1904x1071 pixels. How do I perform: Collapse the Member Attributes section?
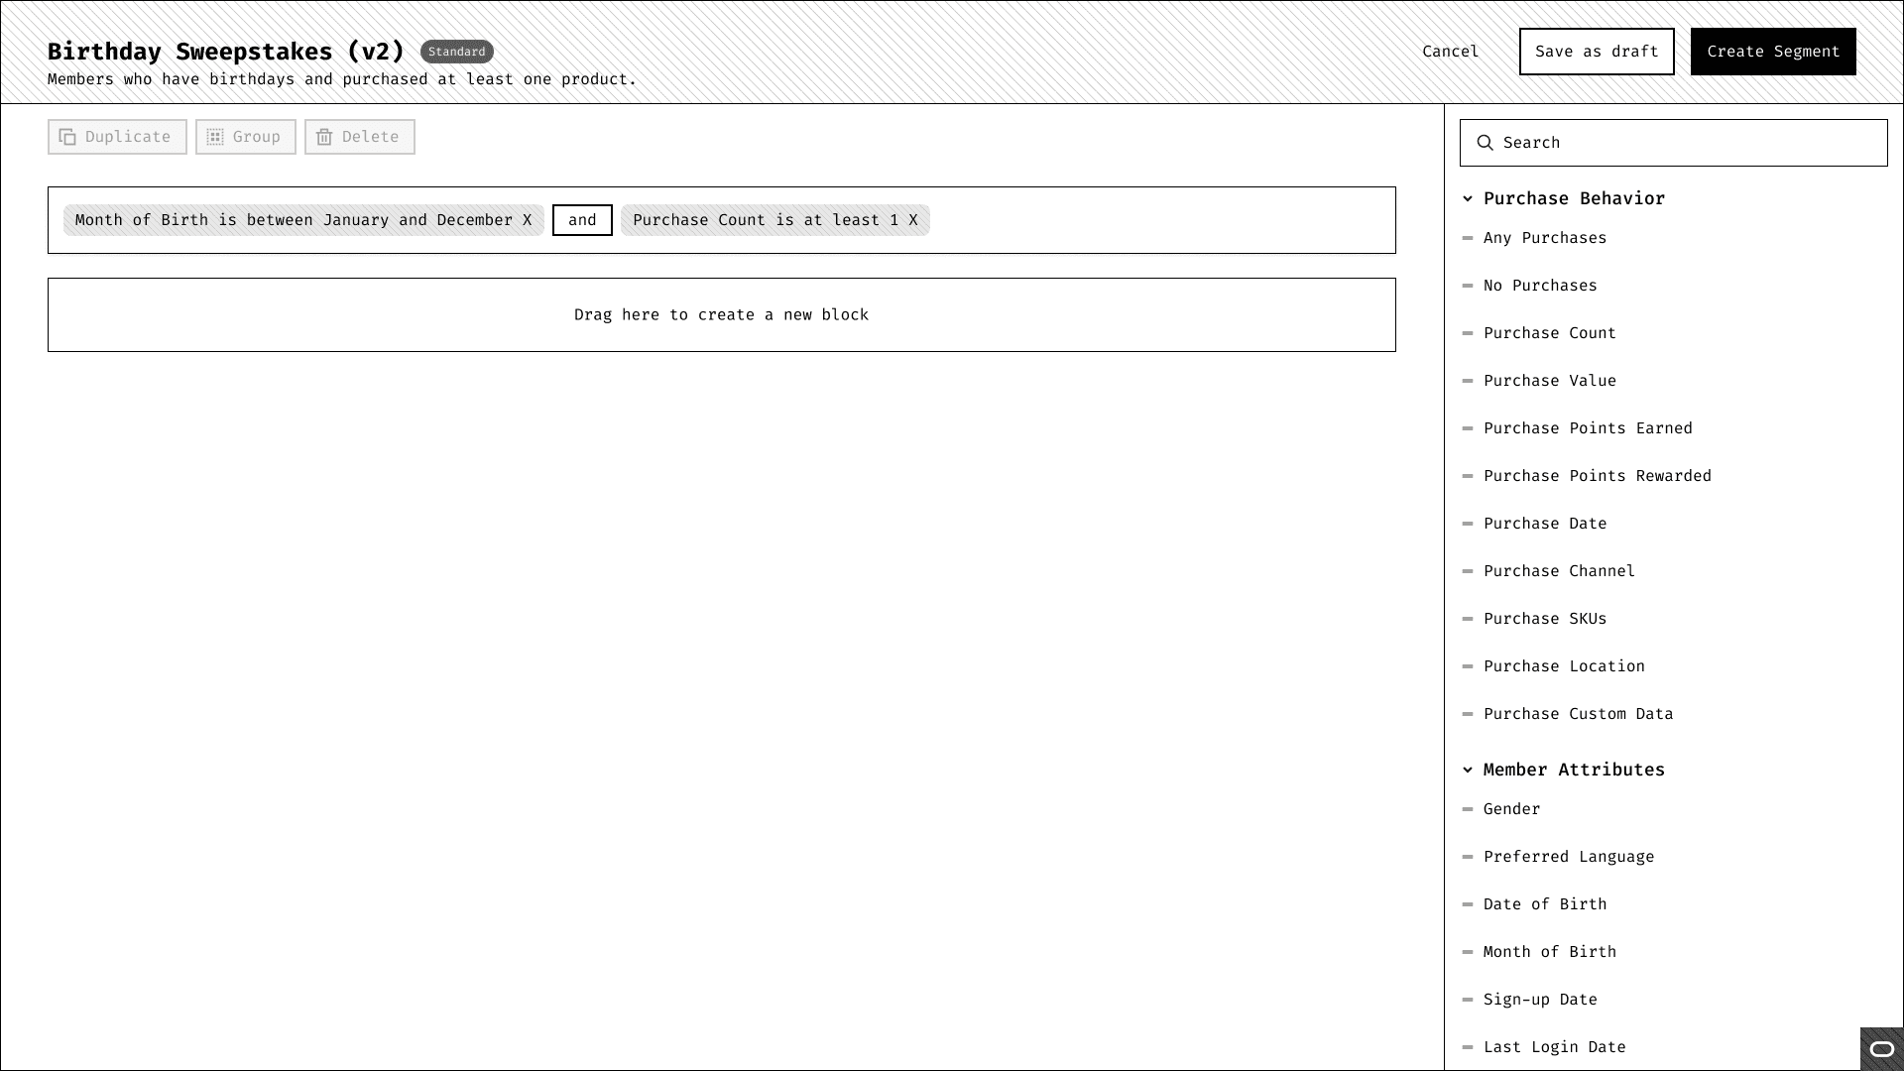tap(1468, 770)
